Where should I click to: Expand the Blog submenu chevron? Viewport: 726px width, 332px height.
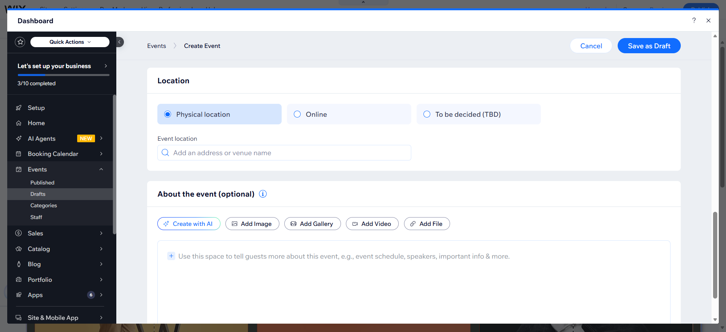coord(101,264)
